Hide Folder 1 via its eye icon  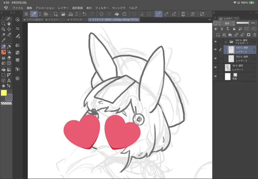216,42
